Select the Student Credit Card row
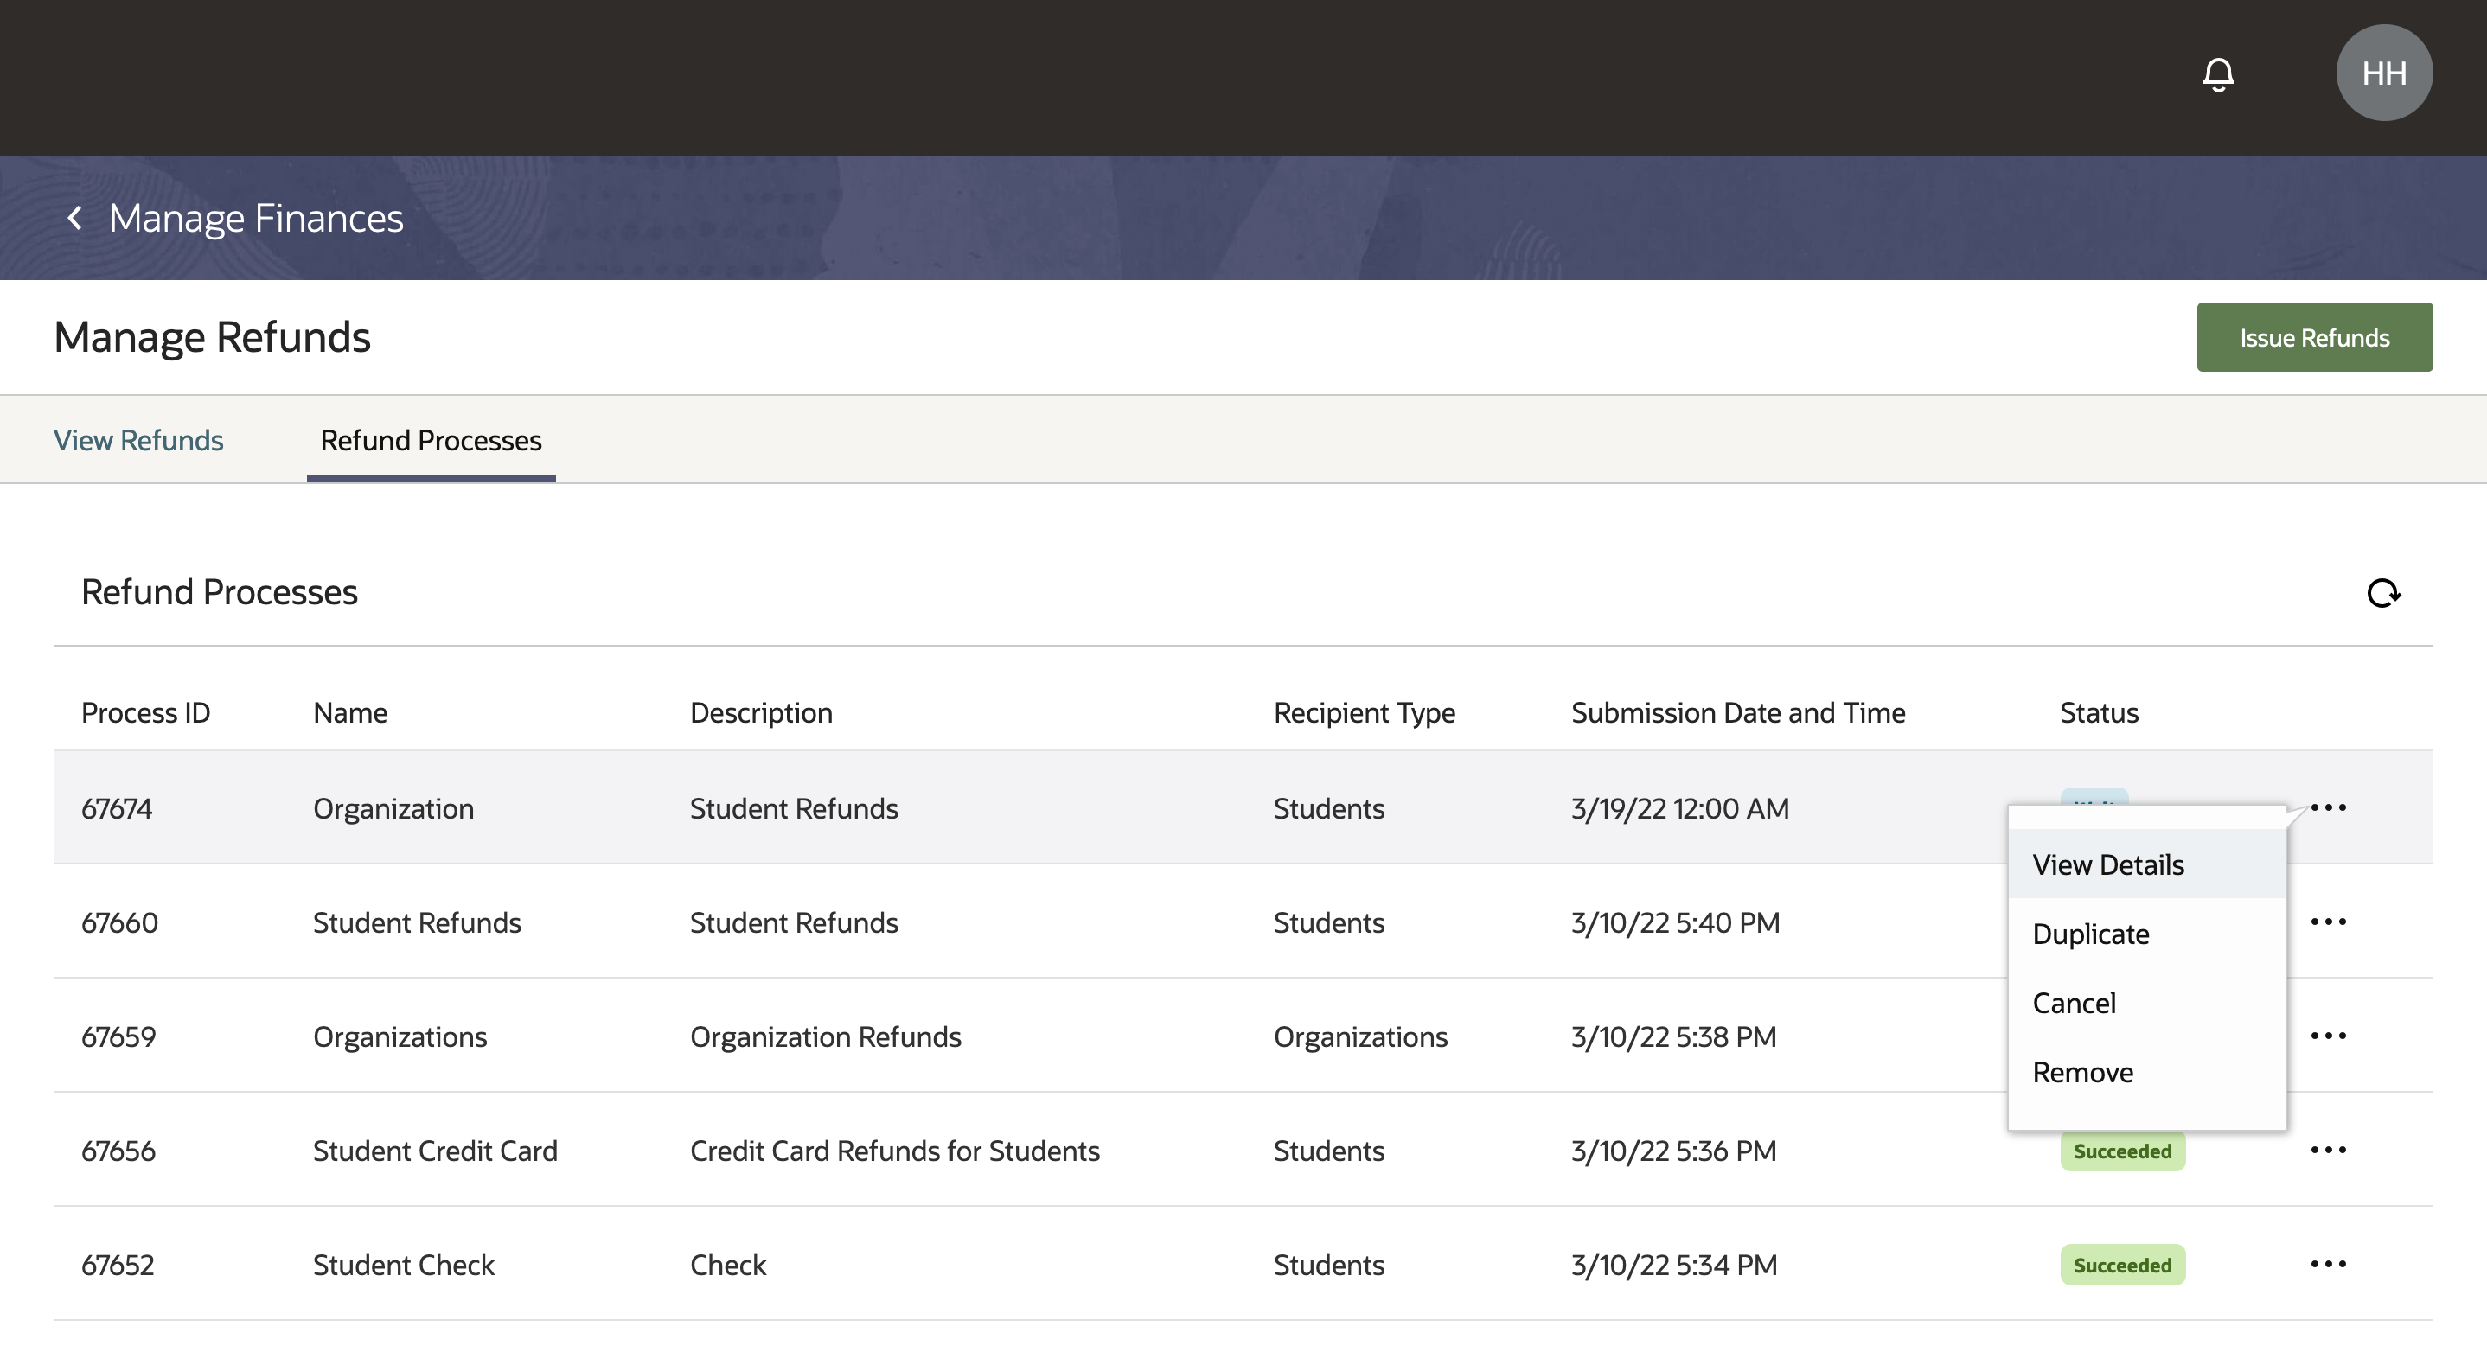Image resolution: width=2487 pixels, height=1352 pixels. click(x=434, y=1151)
